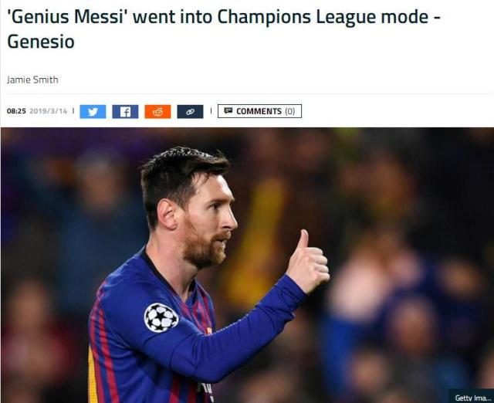Screen dimensions: 494x403
Task: Click the Getty Images photo credit
Action: tap(471, 398)
